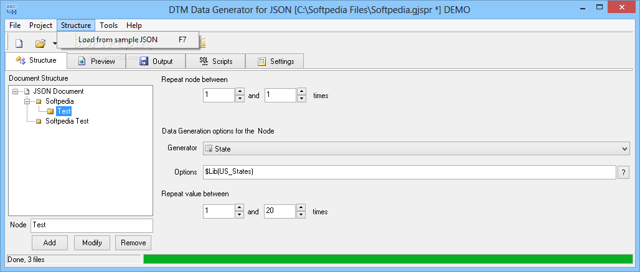Click the Open project folder icon
The height and width of the screenshot is (272, 640).
tap(40, 43)
